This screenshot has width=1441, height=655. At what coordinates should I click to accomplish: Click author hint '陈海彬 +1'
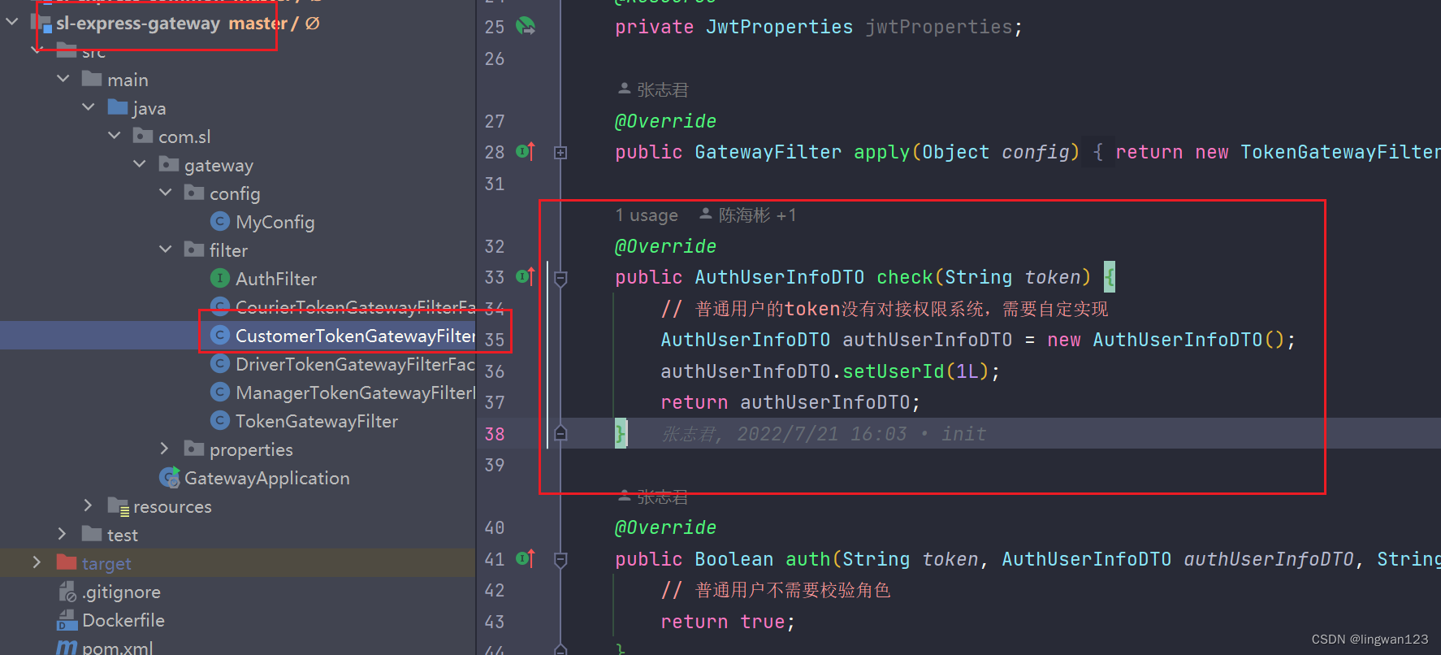[x=748, y=215]
